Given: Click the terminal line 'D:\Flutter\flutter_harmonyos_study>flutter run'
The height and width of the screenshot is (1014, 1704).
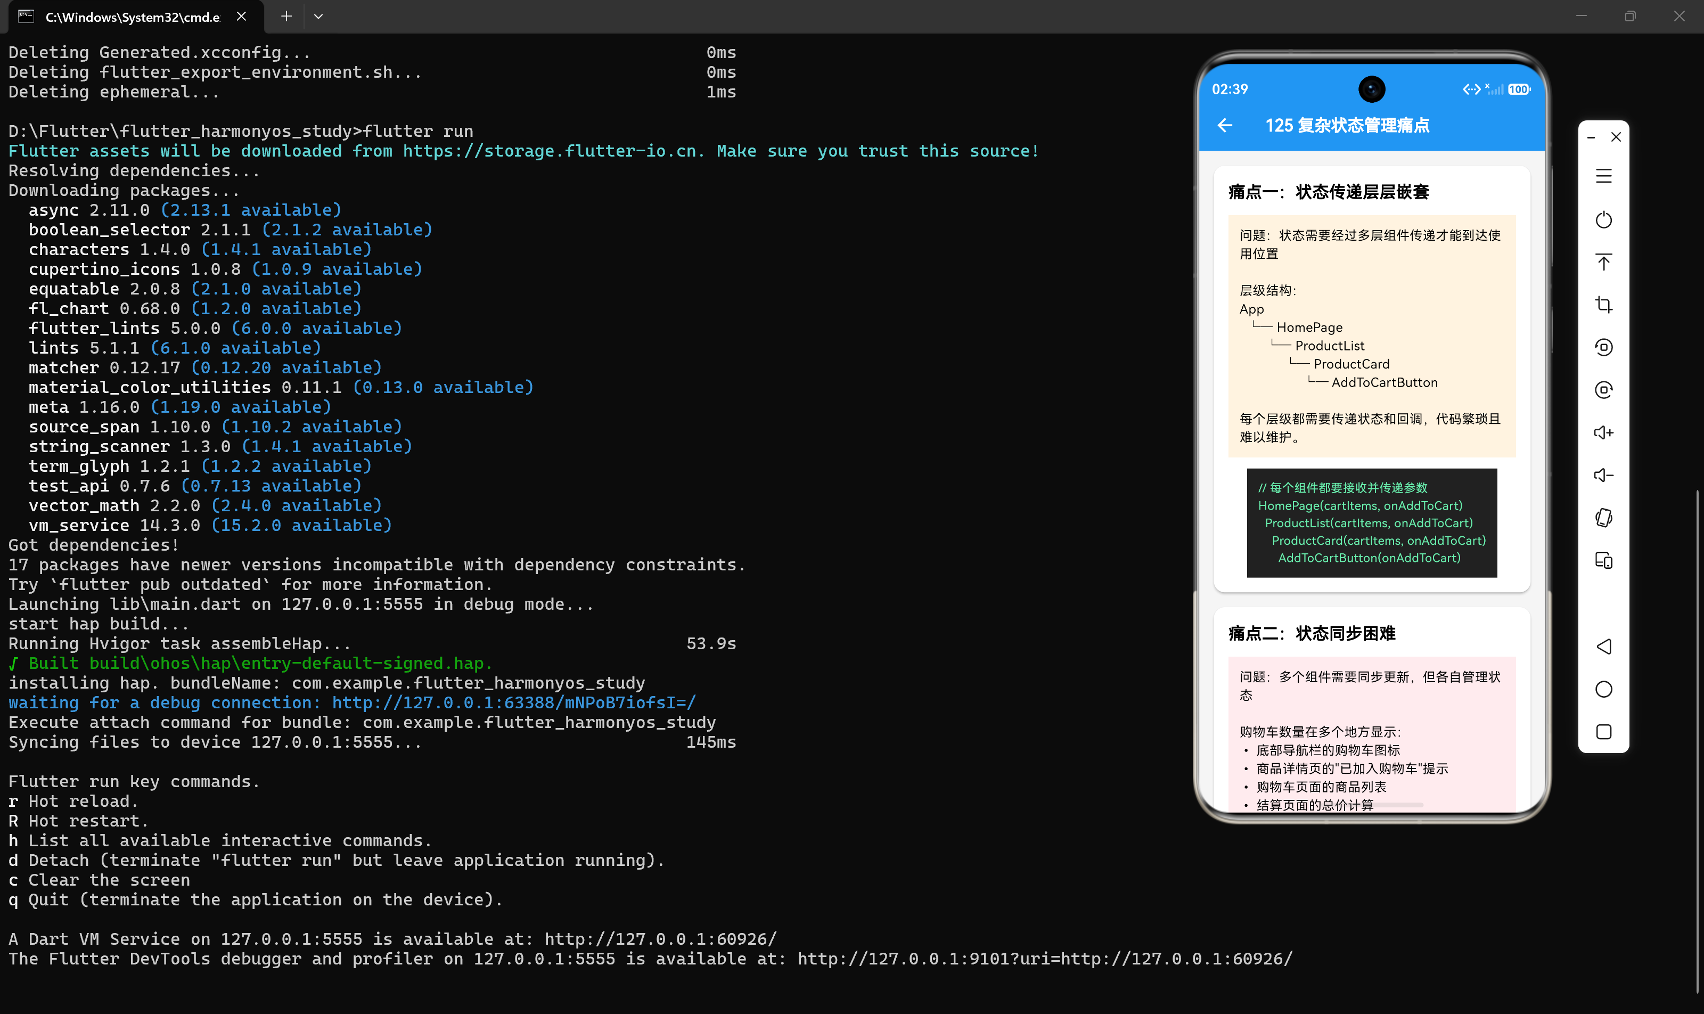Looking at the screenshot, I should [x=241, y=131].
